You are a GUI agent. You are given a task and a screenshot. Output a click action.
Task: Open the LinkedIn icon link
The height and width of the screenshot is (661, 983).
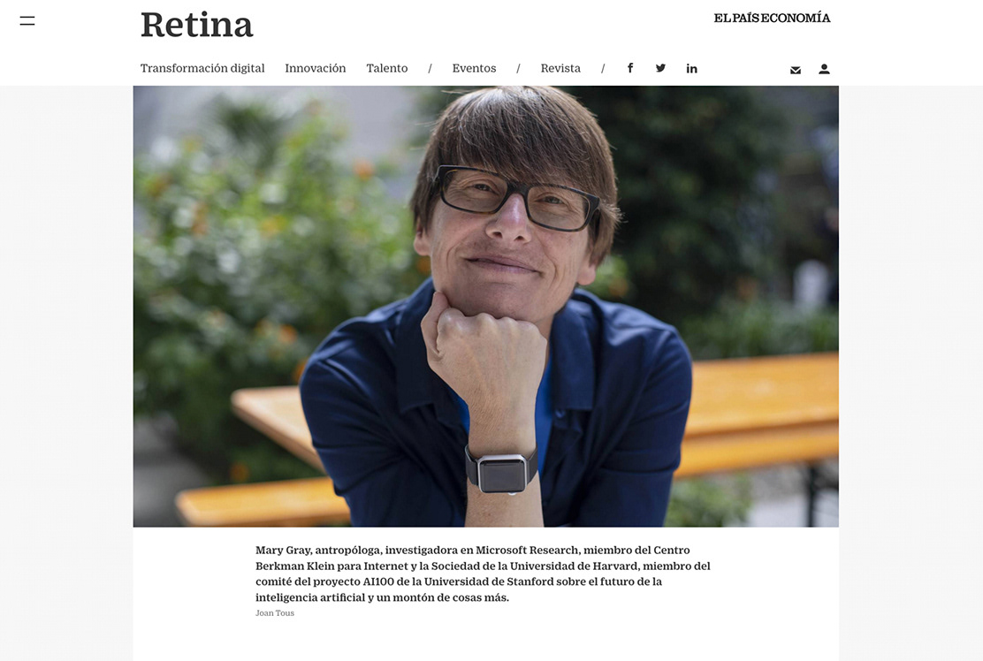click(x=691, y=68)
